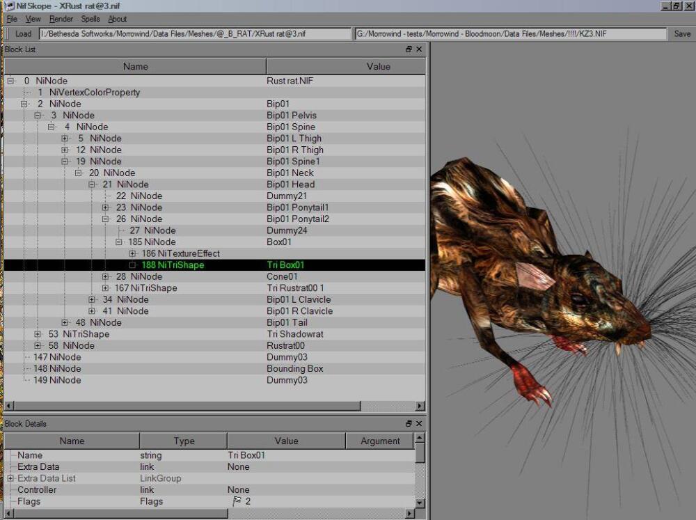Click Block List scrollbar right arrow
The height and width of the screenshot is (520, 696).
[x=420, y=406]
